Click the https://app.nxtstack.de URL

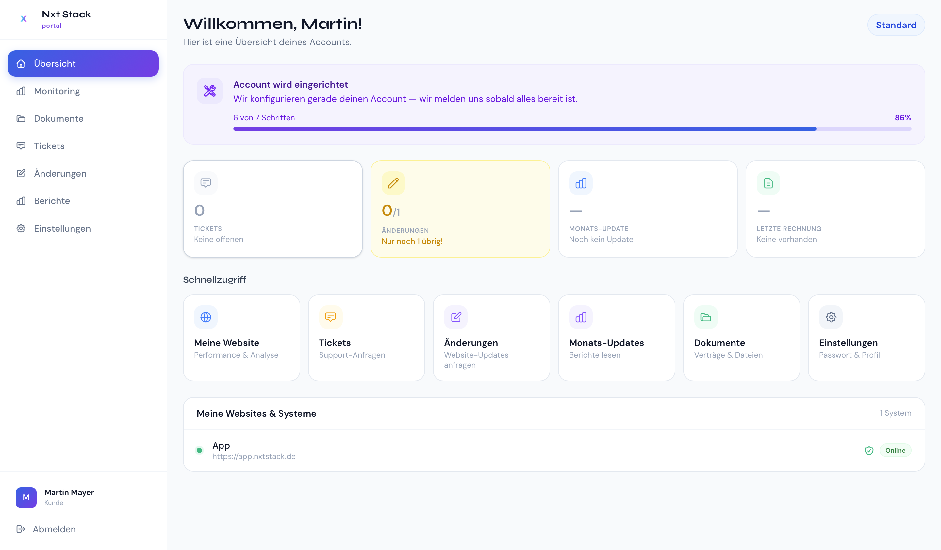254,456
